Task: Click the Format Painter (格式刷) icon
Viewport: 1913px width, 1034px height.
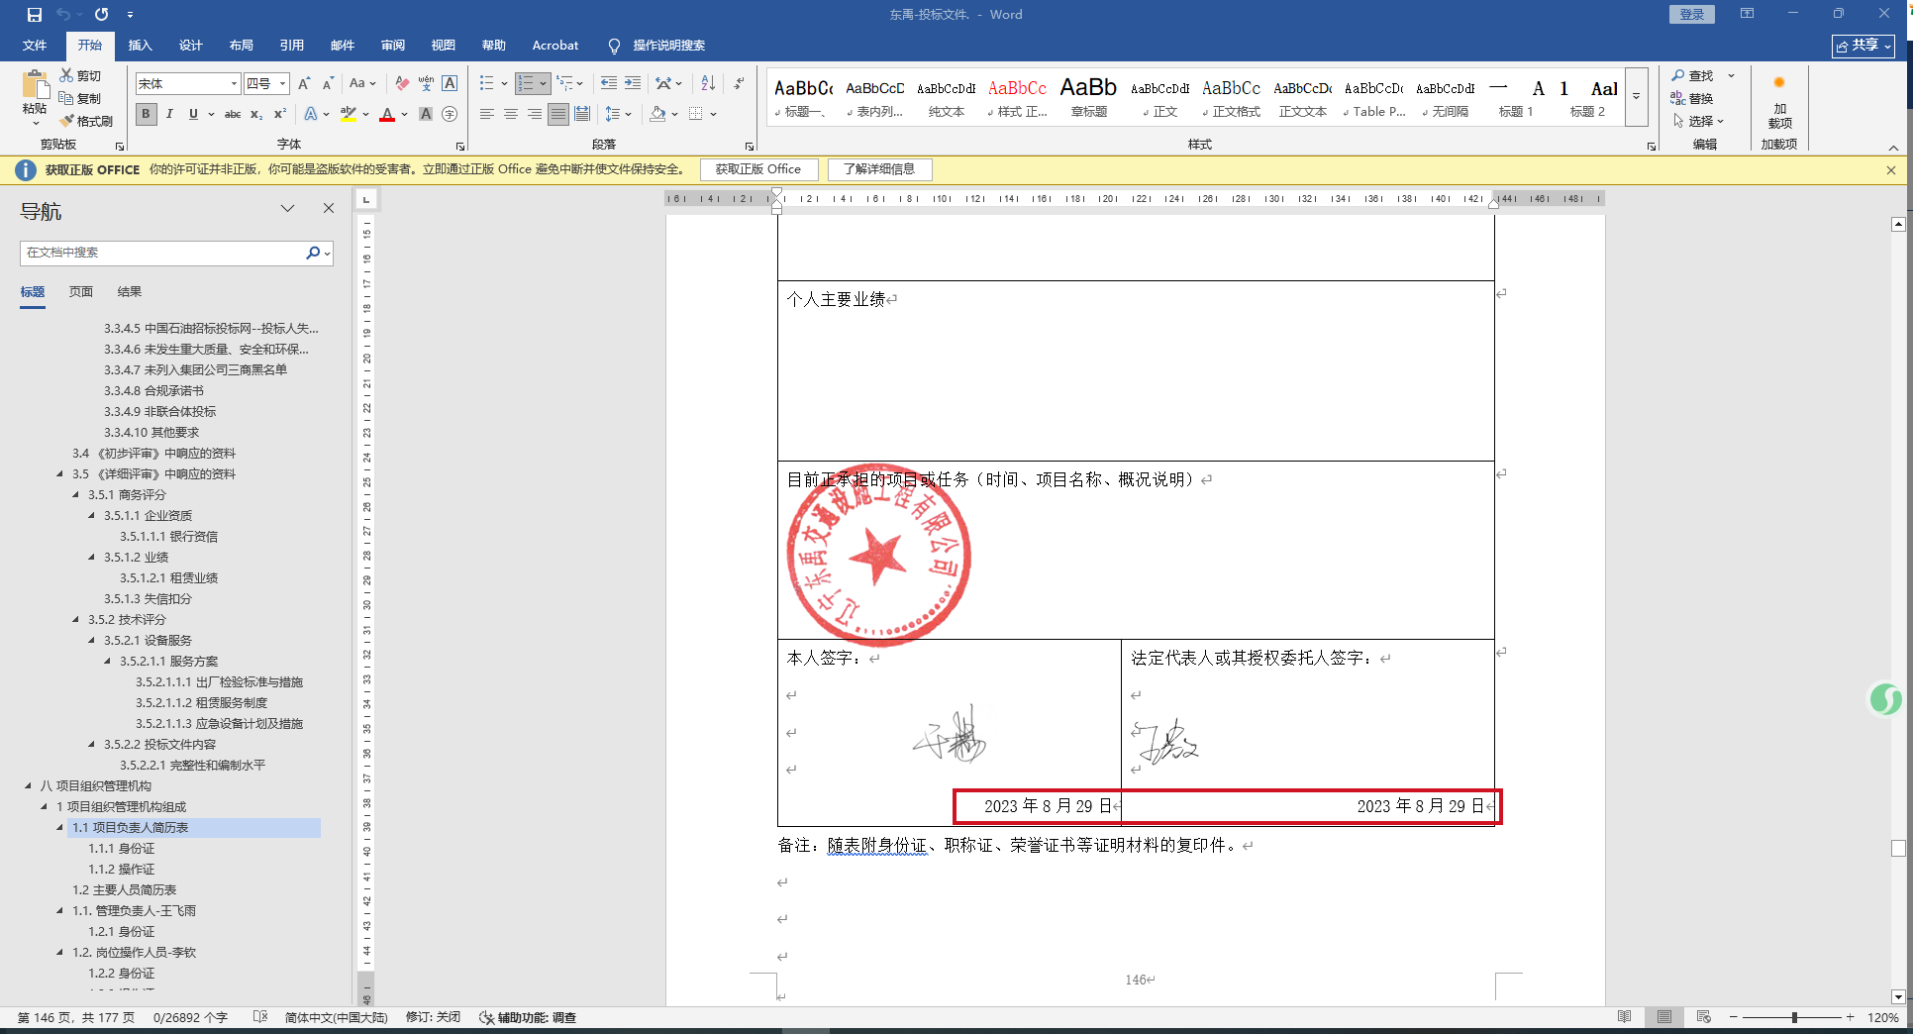Action: point(66,121)
